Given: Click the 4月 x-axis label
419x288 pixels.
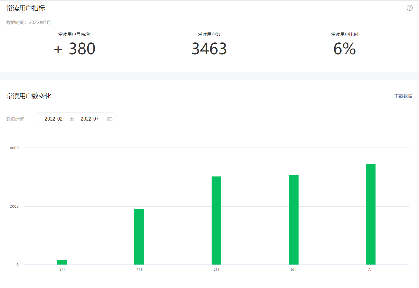Looking at the screenshot, I should pos(139,269).
